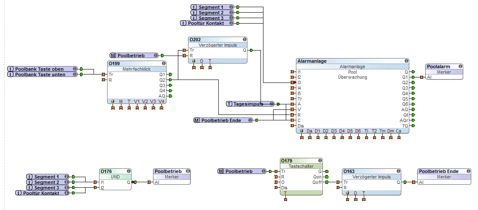The image size is (478, 210).
Task: Click info icon on Poolalarm Merker block
Action: coord(460,66)
